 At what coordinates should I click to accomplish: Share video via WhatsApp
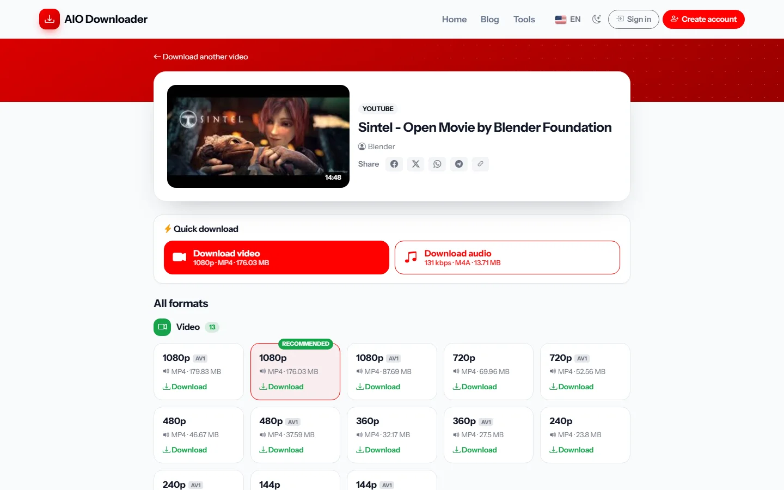click(x=437, y=164)
